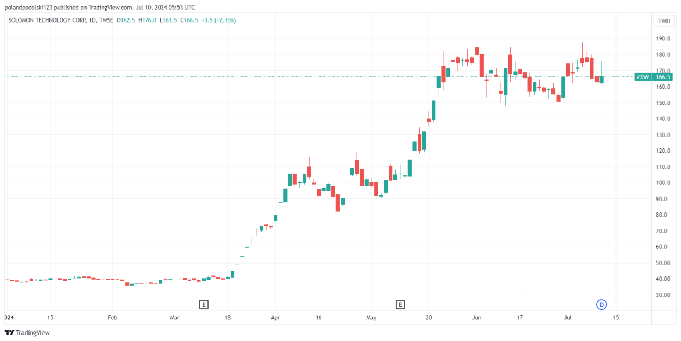Click the +3.5 (+2.15%) change value
Viewport: 681px width, 341px height.
[219, 20]
